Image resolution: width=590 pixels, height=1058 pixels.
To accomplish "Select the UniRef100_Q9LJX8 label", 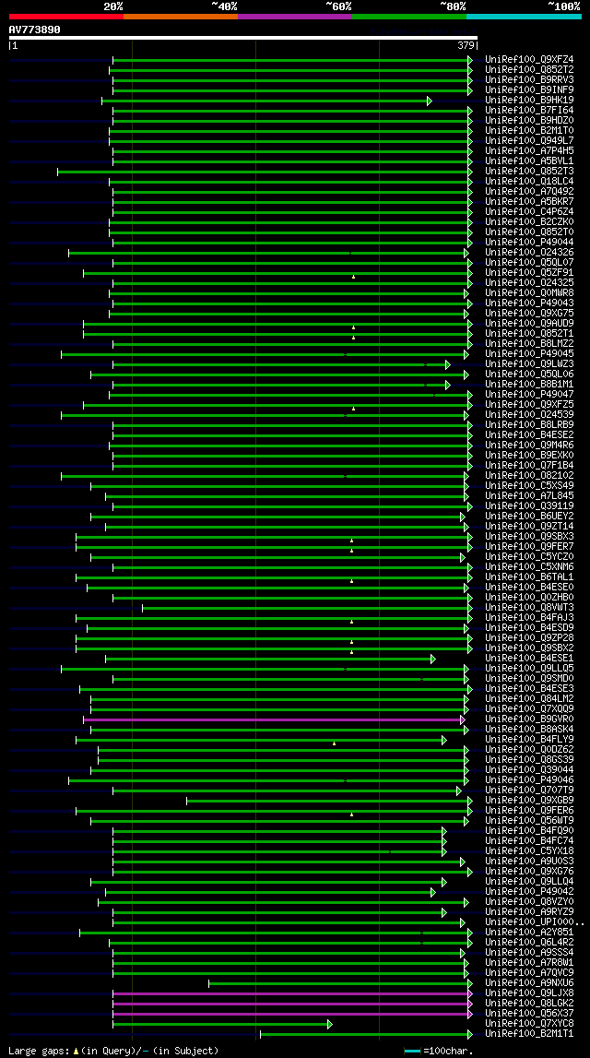I will coord(529,994).
